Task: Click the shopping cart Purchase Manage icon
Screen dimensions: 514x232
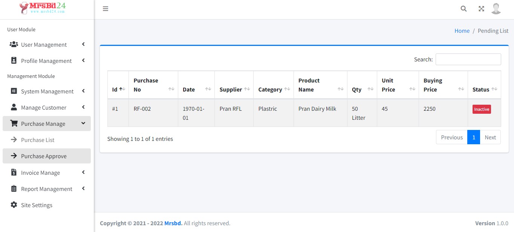Action: coord(14,123)
